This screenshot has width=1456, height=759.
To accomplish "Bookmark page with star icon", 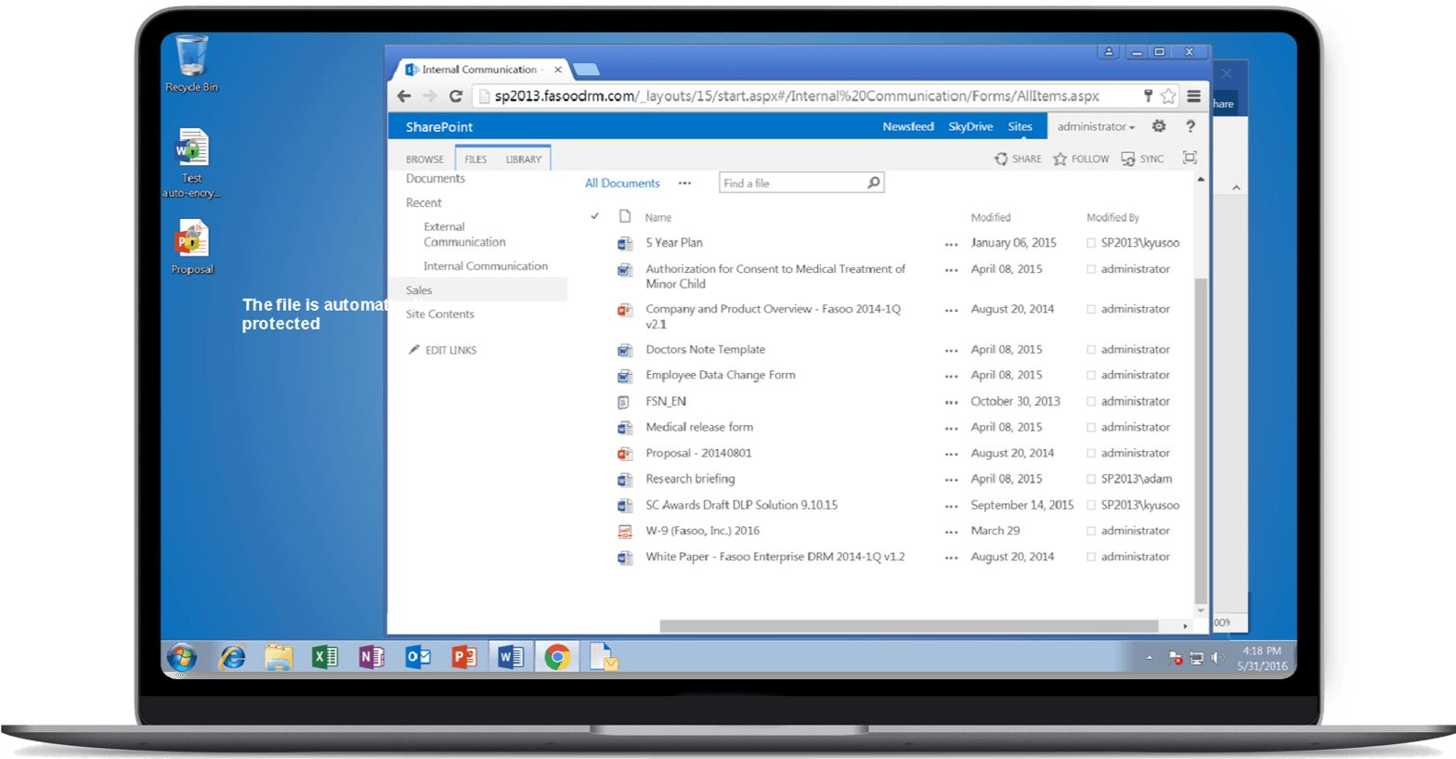I will (x=1168, y=96).
